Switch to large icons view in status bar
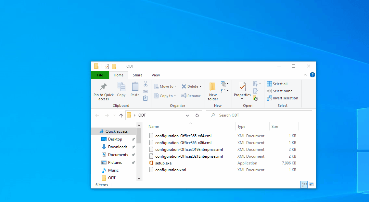Image resolution: width=369 pixels, height=202 pixels. tap(311, 184)
